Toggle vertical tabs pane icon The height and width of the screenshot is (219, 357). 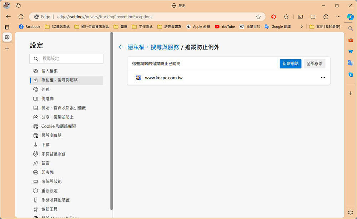coord(7,27)
